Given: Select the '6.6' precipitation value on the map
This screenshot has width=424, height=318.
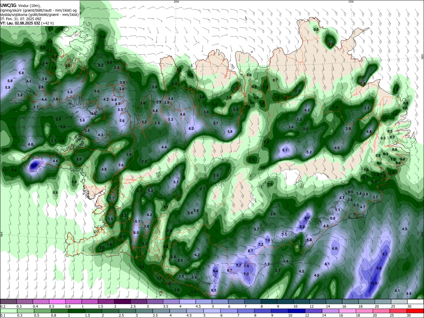Looking at the screenshot, I should (335, 248).
